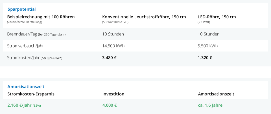Select the Beispielrechnung mit 100 Röhren header
Viewport: 271px width, 114px height.
pos(41,17)
